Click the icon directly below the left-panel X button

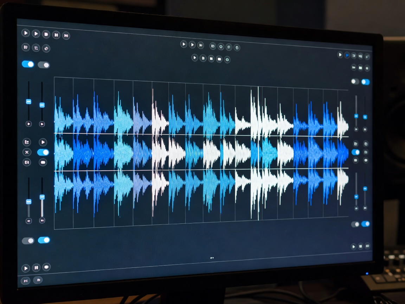coord(27,162)
